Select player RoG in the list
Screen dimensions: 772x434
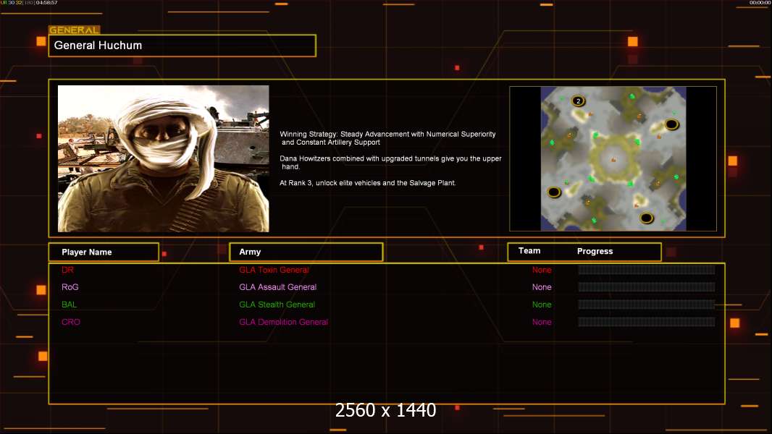point(70,287)
